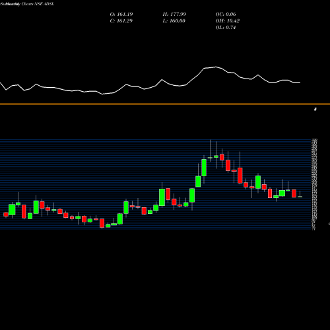Viewport: 330px width, 330px height.
Task: Select the OL: 0.74 reading
Action: point(226,28)
